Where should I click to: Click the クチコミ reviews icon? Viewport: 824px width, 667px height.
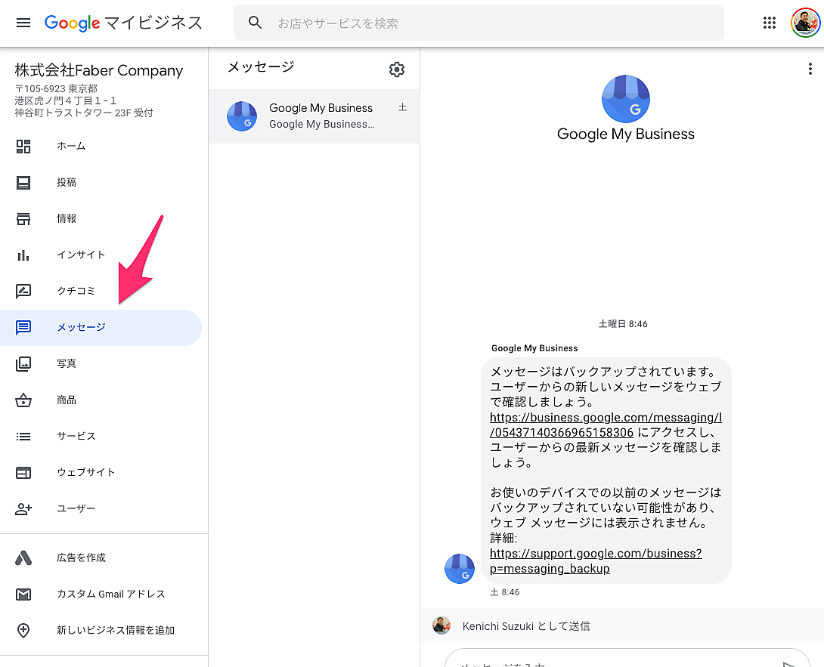coord(23,291)
